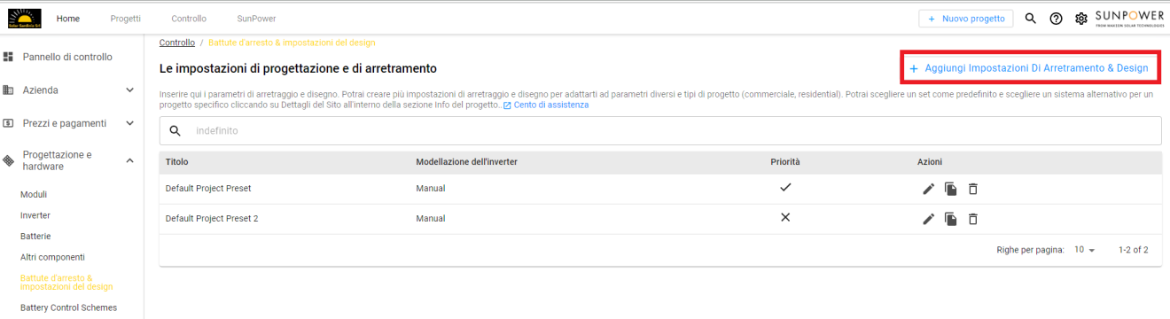Open the Righe per pagina dropdown
1170x319 pixels.
(x=1085, y=251)
